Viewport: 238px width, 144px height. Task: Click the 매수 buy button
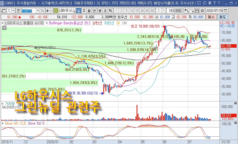tap(211, 17)
